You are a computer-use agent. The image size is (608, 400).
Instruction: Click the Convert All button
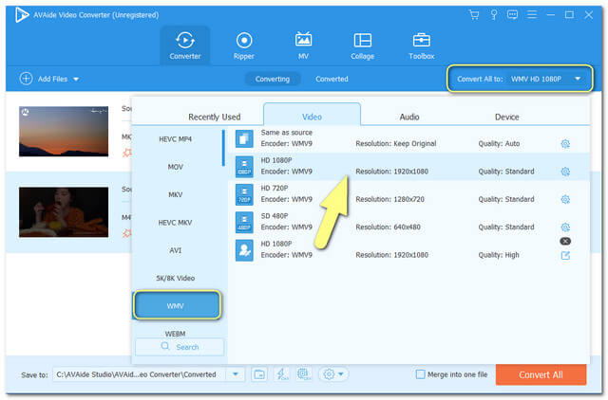(541, 374)
